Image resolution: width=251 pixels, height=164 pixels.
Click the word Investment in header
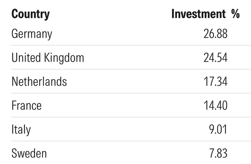pos(199,14)
